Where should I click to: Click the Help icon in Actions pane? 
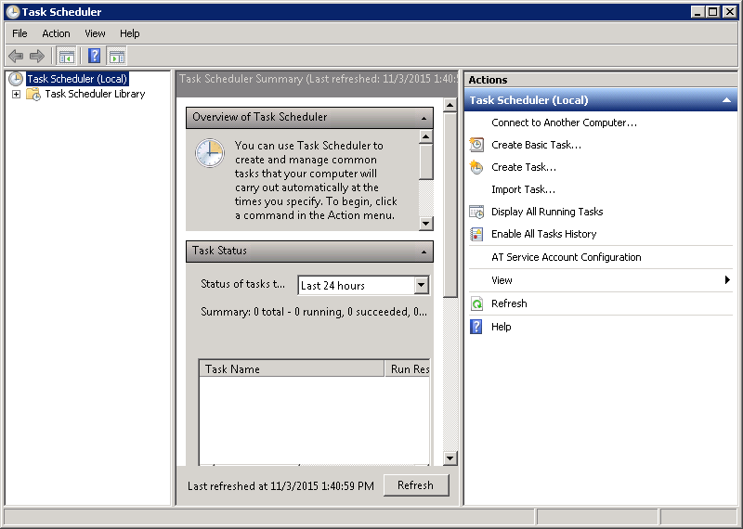476,327
